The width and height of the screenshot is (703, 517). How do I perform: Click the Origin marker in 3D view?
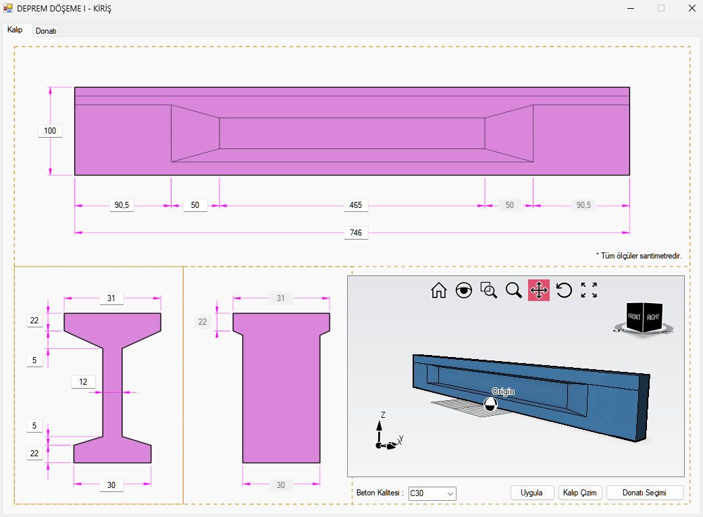[x=491, y=404]
